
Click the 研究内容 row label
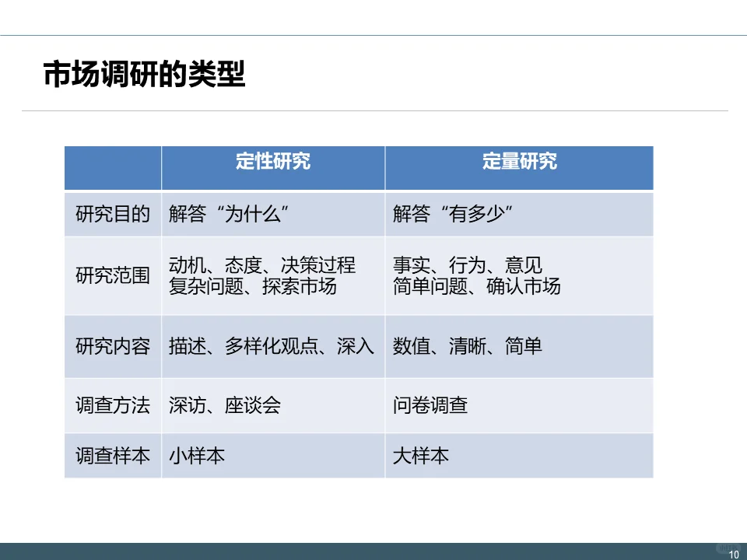113,347
